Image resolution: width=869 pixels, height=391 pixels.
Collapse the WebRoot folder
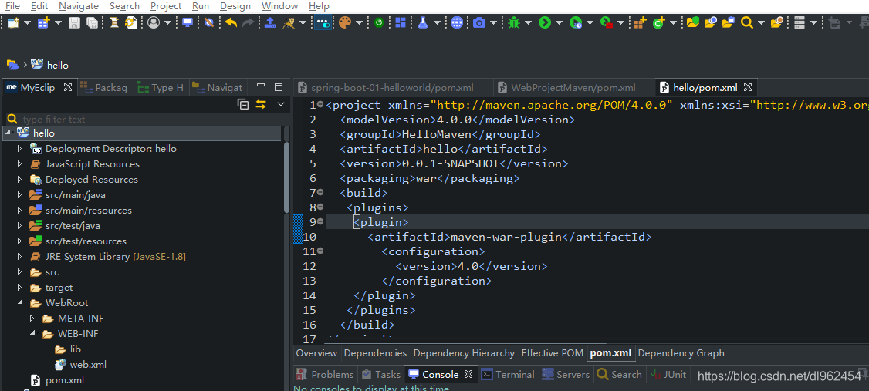click(x=19, y=303)
